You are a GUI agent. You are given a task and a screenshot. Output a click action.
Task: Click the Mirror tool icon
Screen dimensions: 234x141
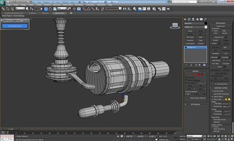point(125,9)
